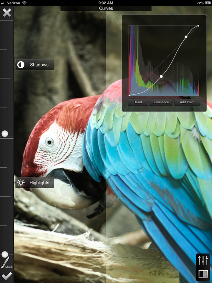212x283 pixels.
Task: Select the upper curve control point
Action: point(186,37)
